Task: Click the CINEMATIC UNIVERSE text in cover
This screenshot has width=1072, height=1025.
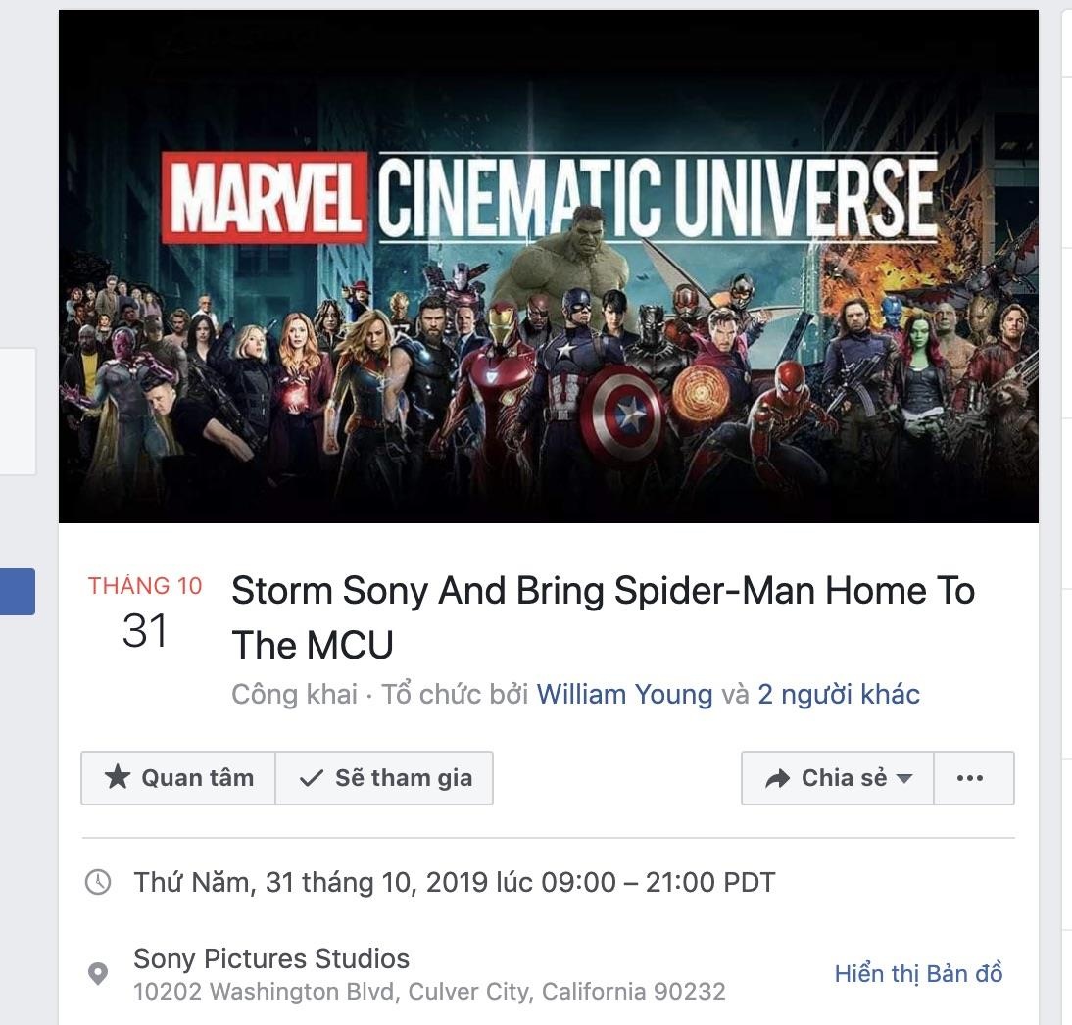Action: (x=656, y=199)
